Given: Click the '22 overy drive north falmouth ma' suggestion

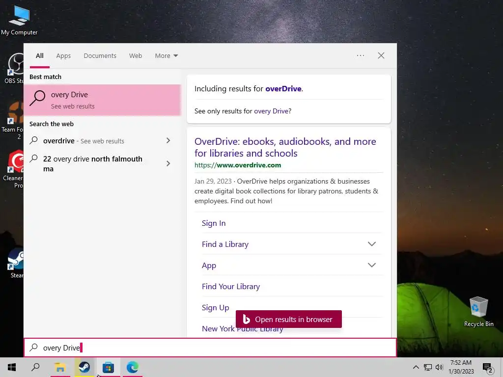Looking at the screenshot, I should tap(93, 163).
